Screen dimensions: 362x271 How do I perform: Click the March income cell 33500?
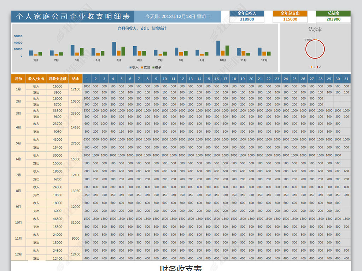coord(58,110)
